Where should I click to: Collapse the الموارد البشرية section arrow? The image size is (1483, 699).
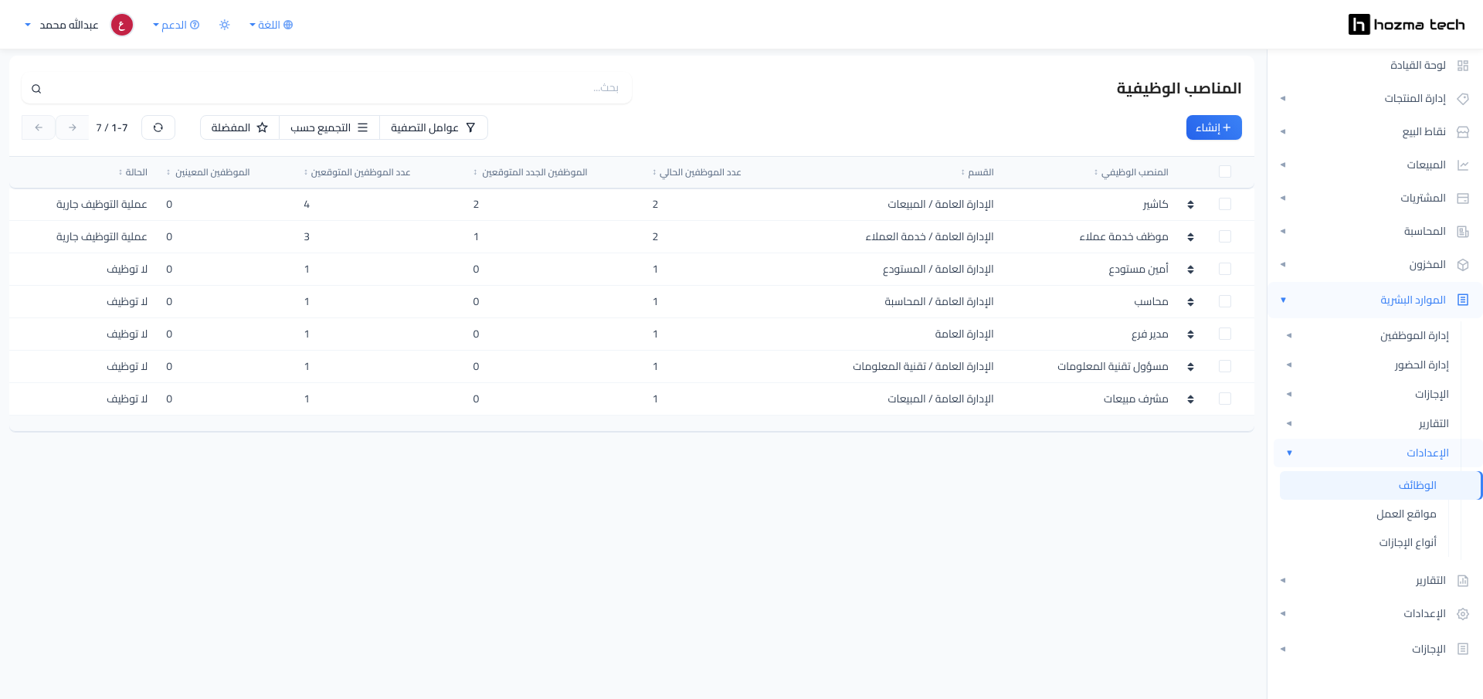pyautogui.click(x=1283, y=300)
